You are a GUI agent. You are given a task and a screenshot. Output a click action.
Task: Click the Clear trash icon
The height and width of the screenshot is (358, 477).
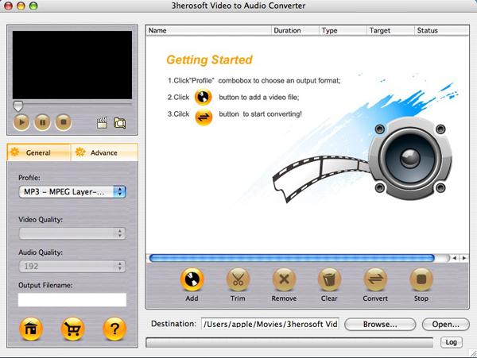(329, 279)
